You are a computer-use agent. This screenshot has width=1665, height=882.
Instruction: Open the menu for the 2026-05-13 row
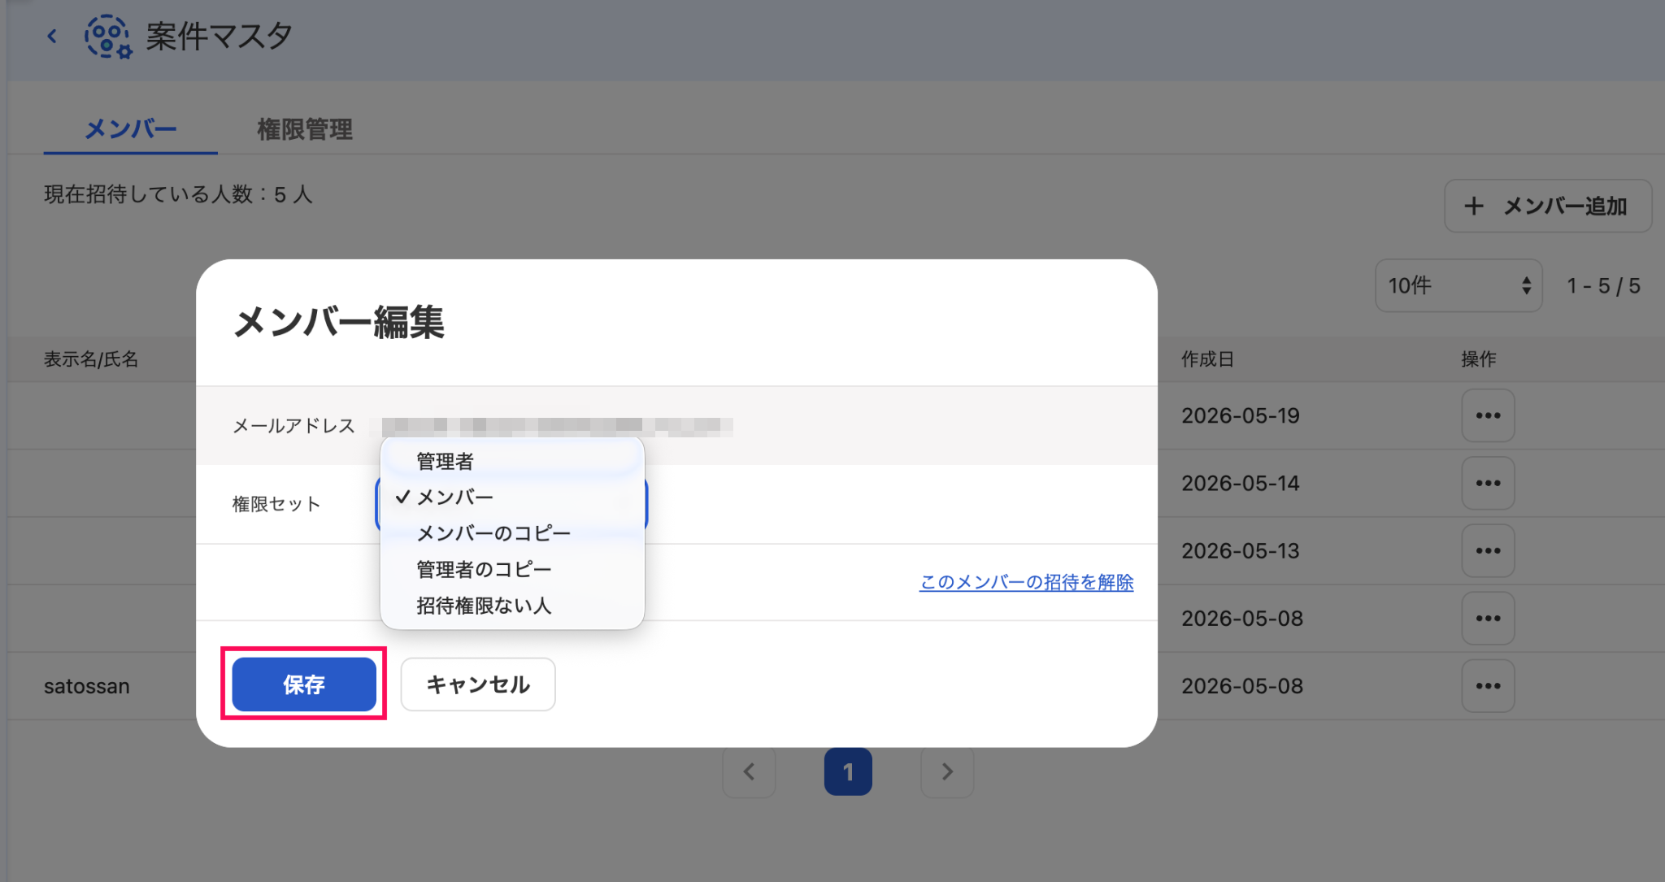1488,550
